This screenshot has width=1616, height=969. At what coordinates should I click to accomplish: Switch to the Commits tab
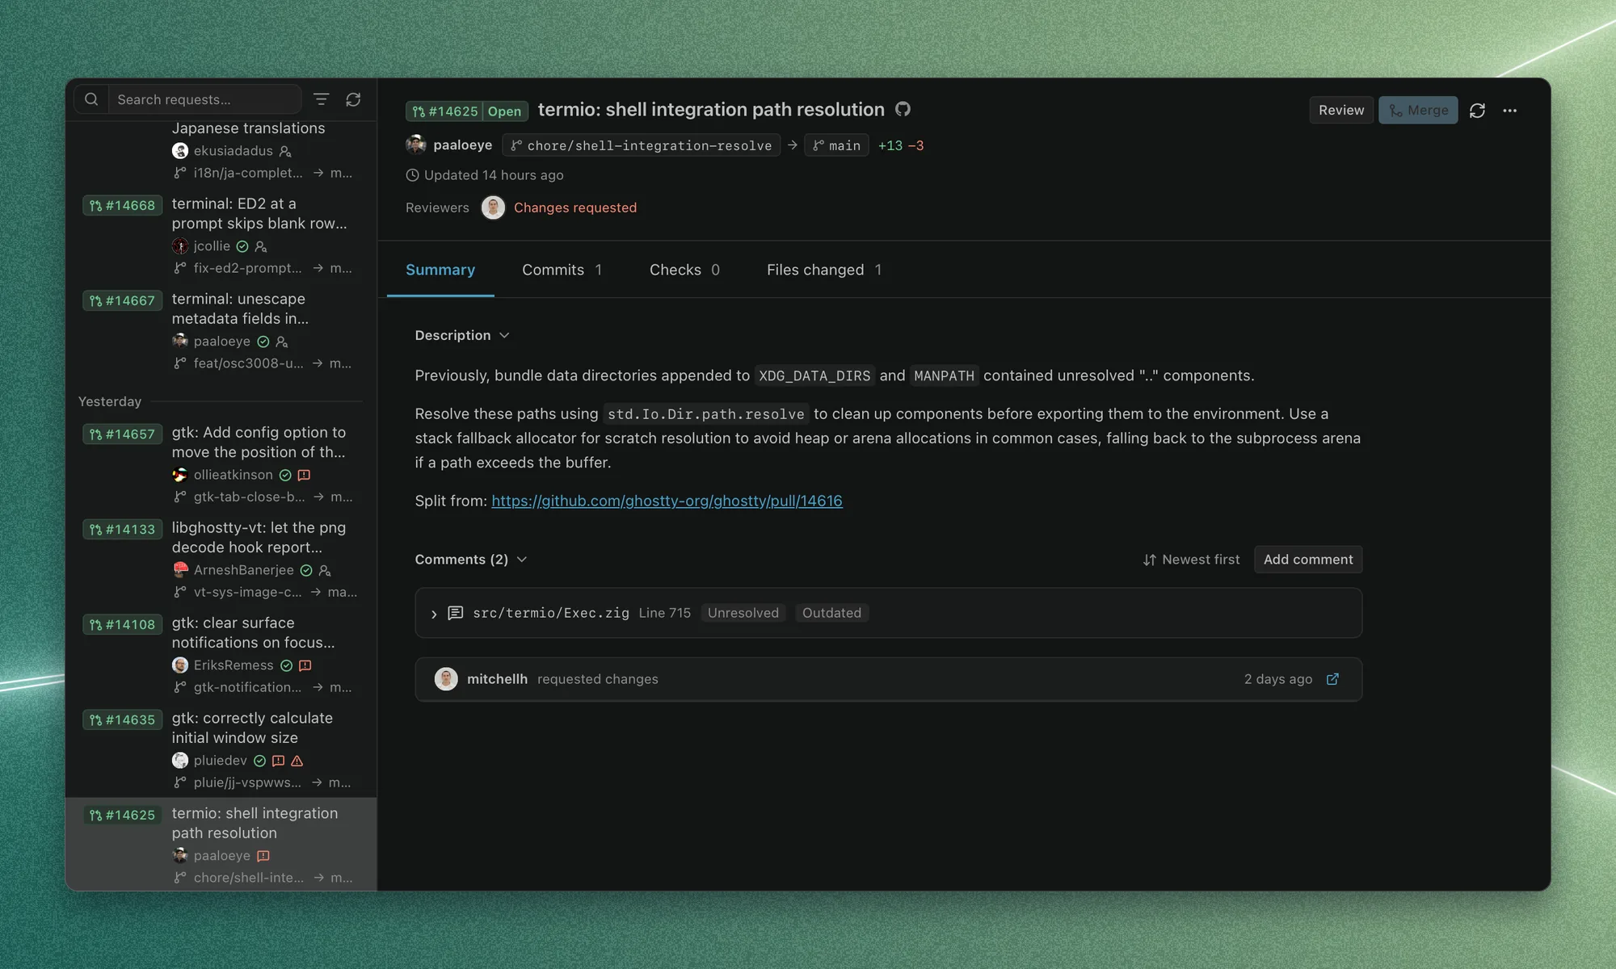pyautogui.click(x=562, y=270)
